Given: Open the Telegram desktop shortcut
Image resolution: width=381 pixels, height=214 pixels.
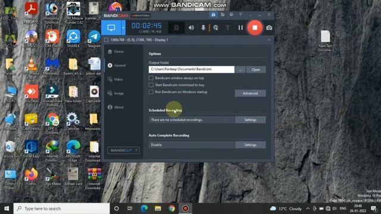Looking at the screenshot, I should [94, 38].
